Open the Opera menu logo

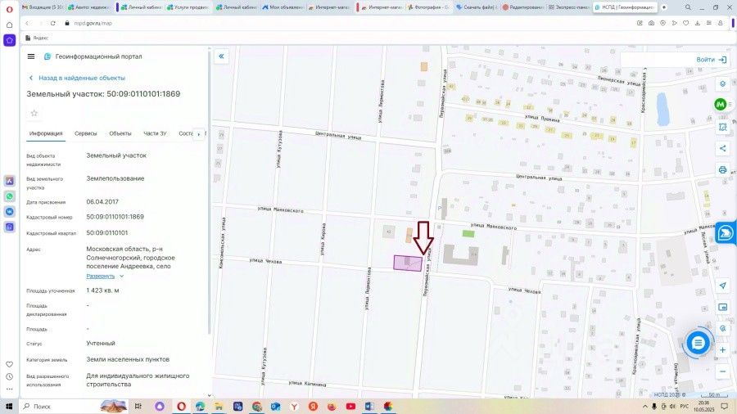coord(9,9)
